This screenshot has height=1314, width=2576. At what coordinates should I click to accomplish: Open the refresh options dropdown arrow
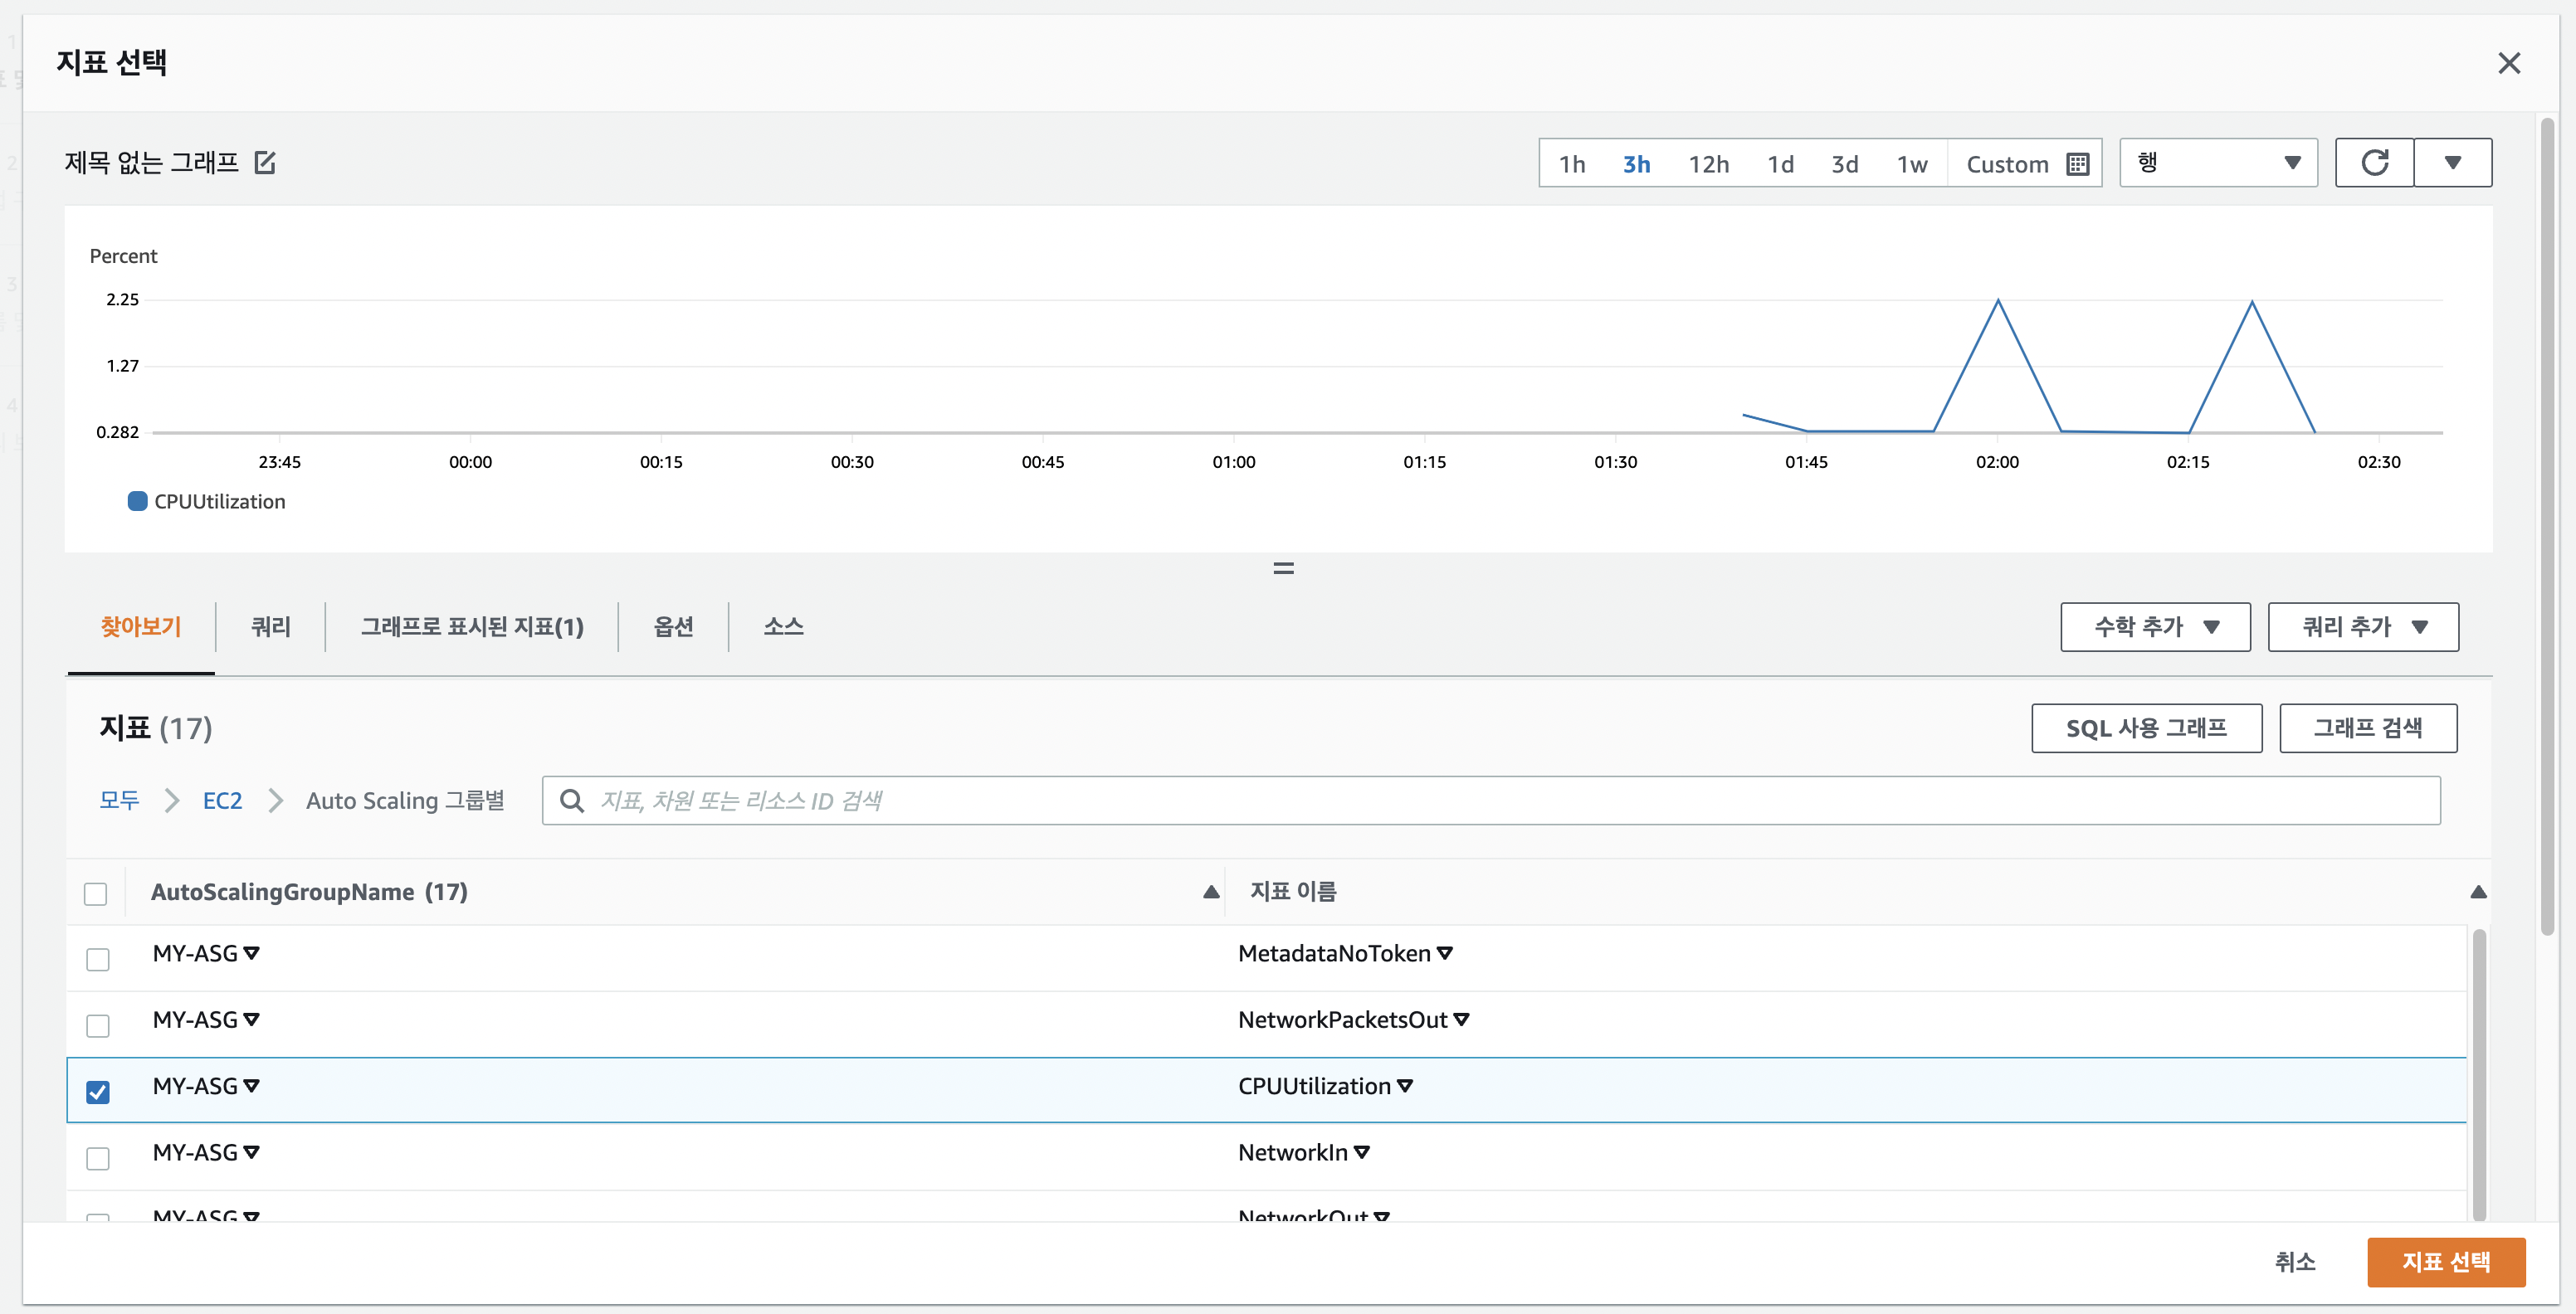pos(2452,163)
